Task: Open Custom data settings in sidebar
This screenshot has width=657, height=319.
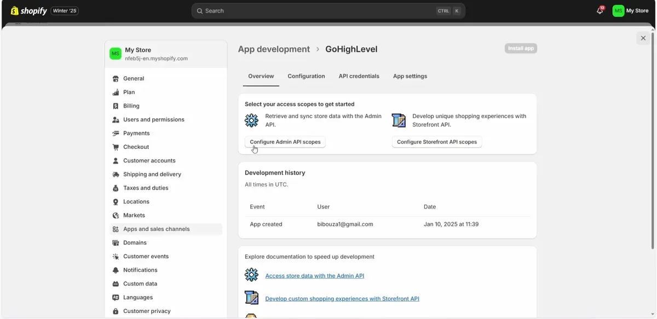Action: click(x=166, y=283)
